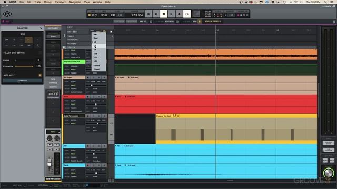
Task: Open the Track menu
Action: coord(37,2)
